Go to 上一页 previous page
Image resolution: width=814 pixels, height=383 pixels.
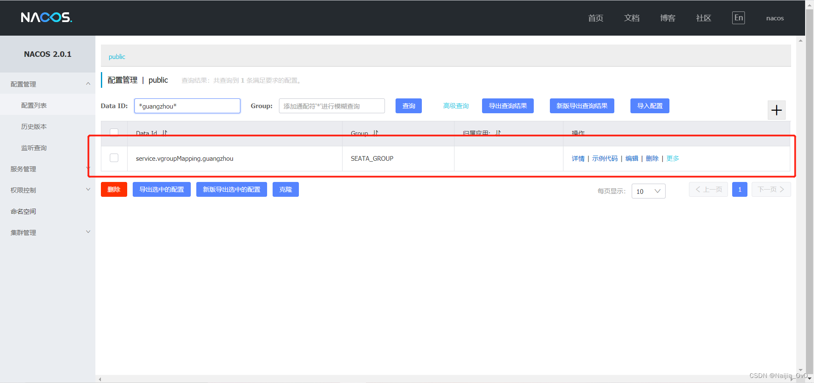pyautogui.click(x=708, y=189)
